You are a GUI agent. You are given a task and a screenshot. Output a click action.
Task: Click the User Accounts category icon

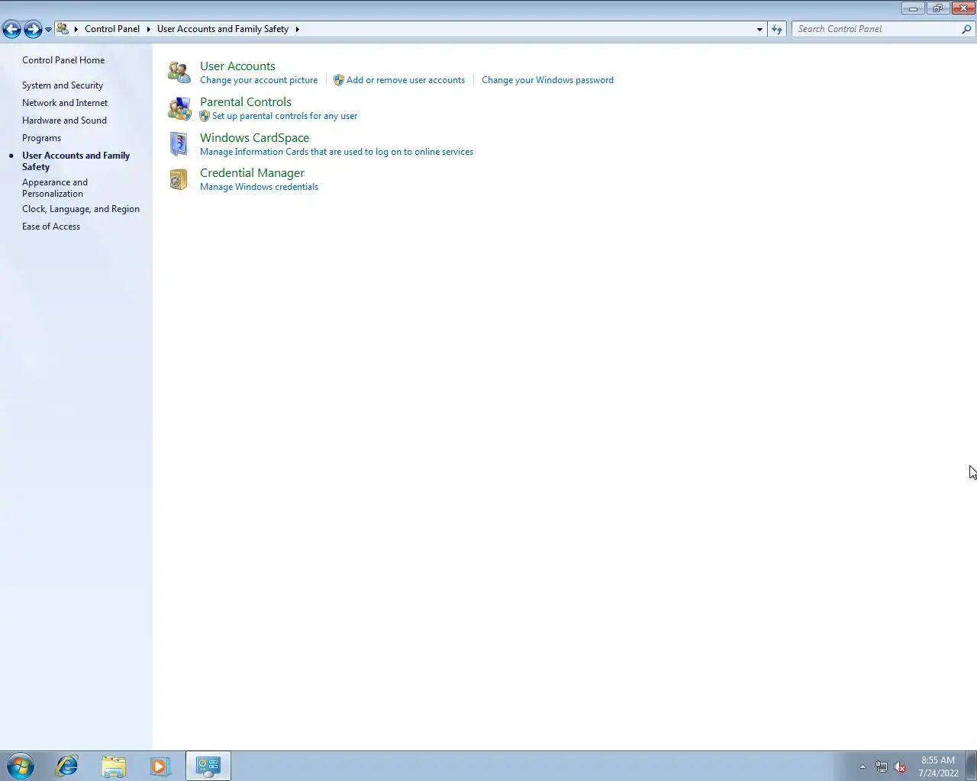(179, 72)
